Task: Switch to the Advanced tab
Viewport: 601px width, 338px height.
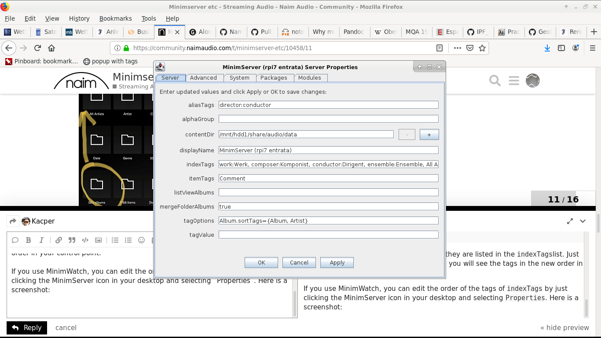Action: 203,78
